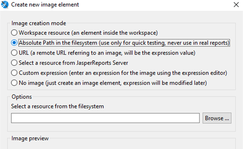Choose Absolute Path in the filesystem option
The image size is (243, 149).
point(14,42)
